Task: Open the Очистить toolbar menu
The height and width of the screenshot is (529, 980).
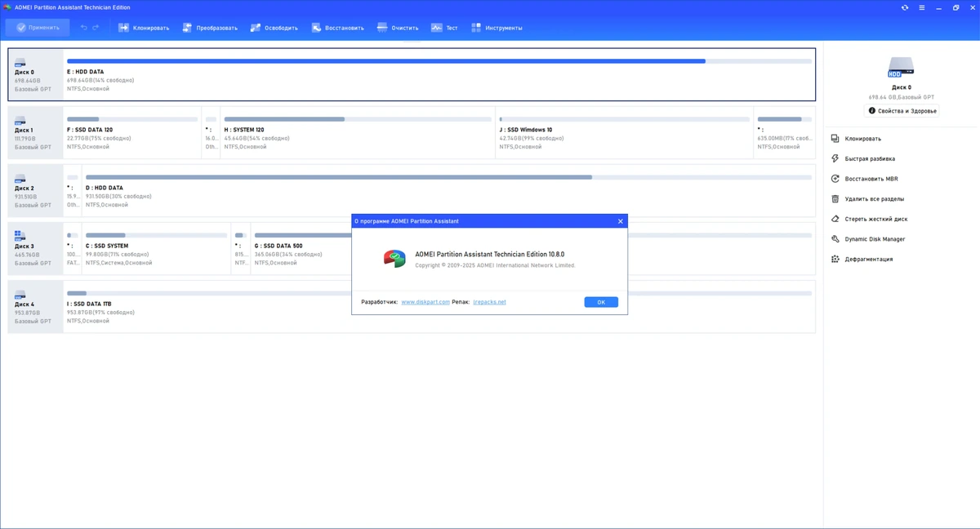Action: (398, 28)
